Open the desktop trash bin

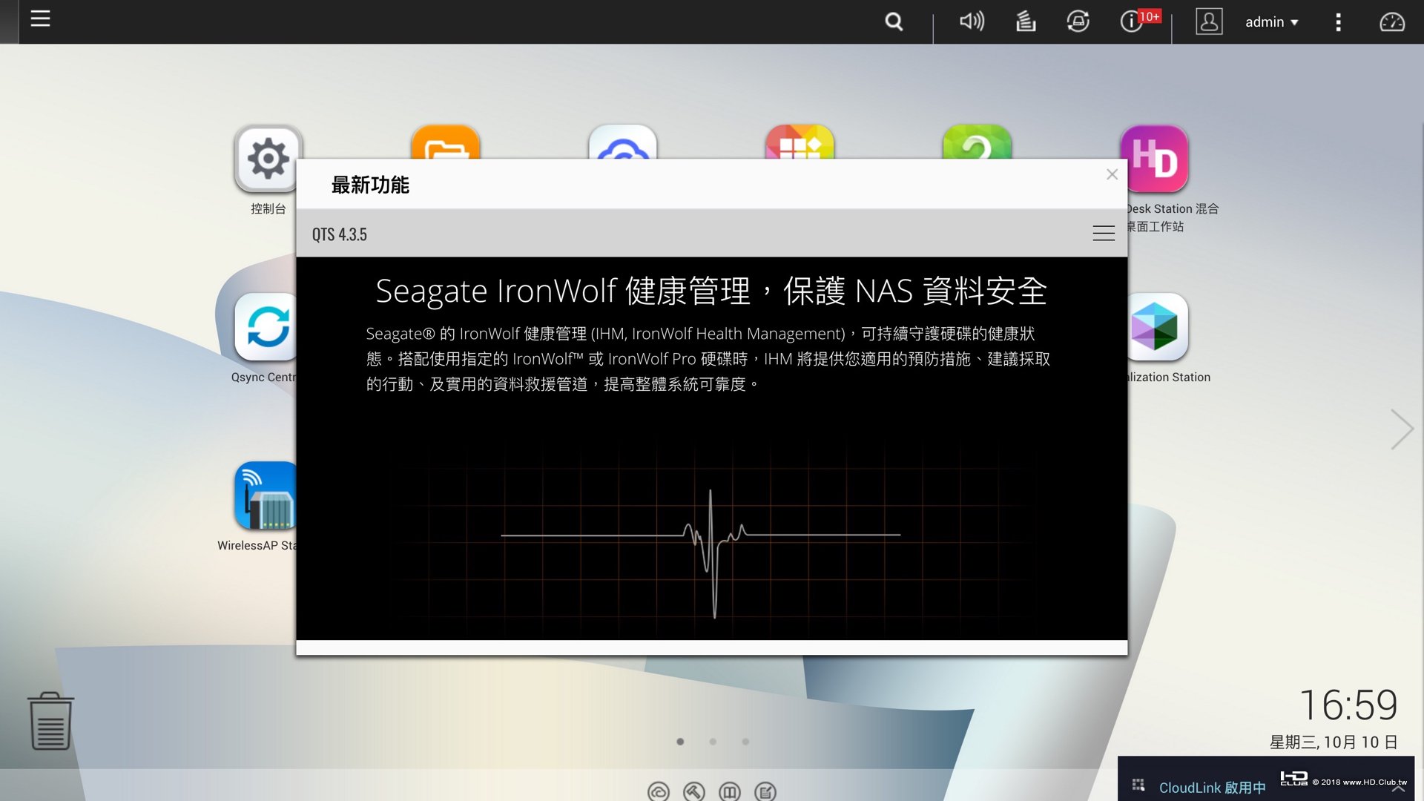tap(50, 721)
